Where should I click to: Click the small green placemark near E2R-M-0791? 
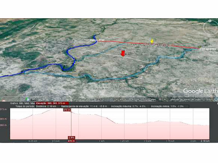coord(199,47)
